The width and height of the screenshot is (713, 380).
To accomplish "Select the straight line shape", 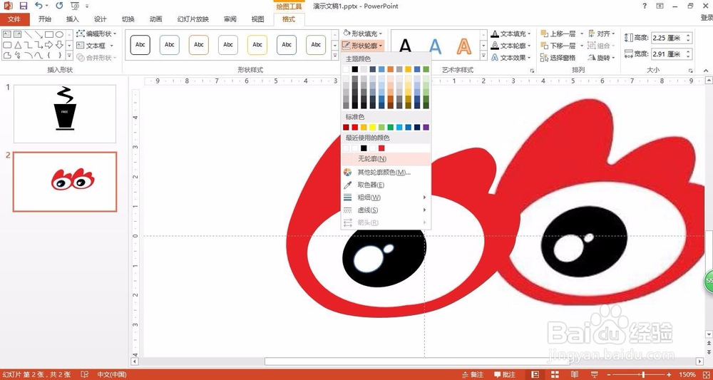I will pyautogui.click(x=29, y=34).
